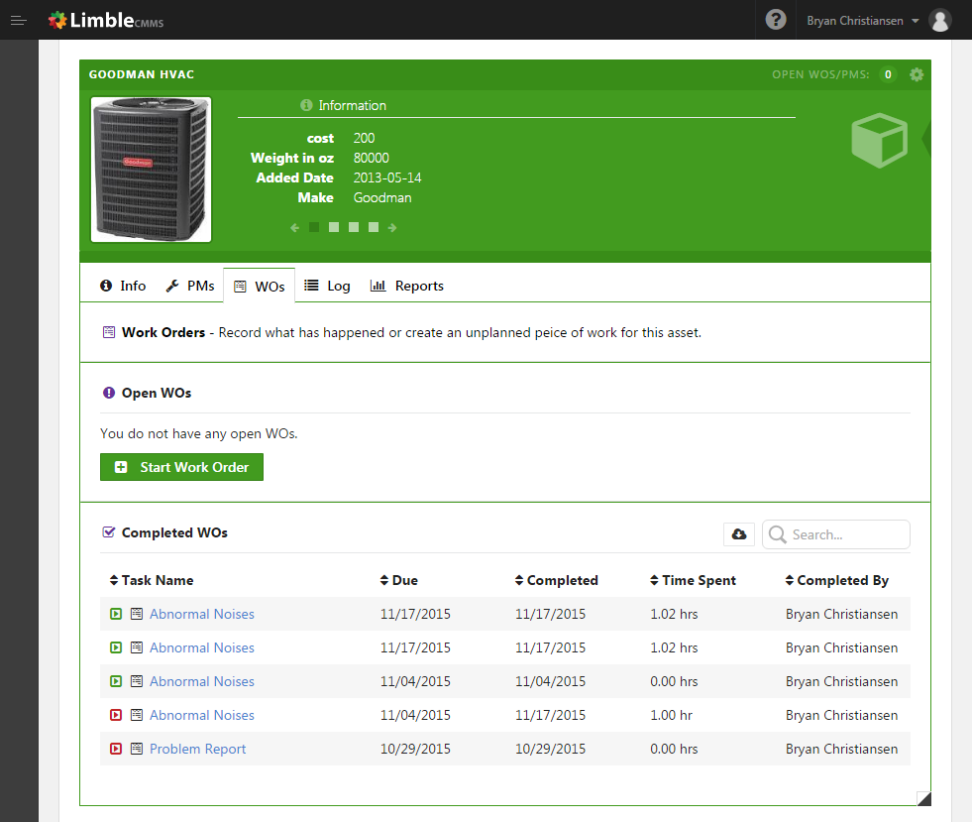This screenshot has width=972, height=822.
Task: Click next arrow in information carousel
Action: (x=392, y=228)
